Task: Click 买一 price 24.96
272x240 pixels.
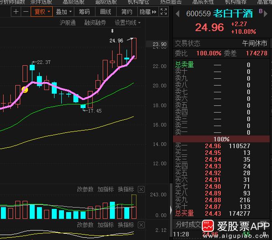Action: click(x=213, y=146)
